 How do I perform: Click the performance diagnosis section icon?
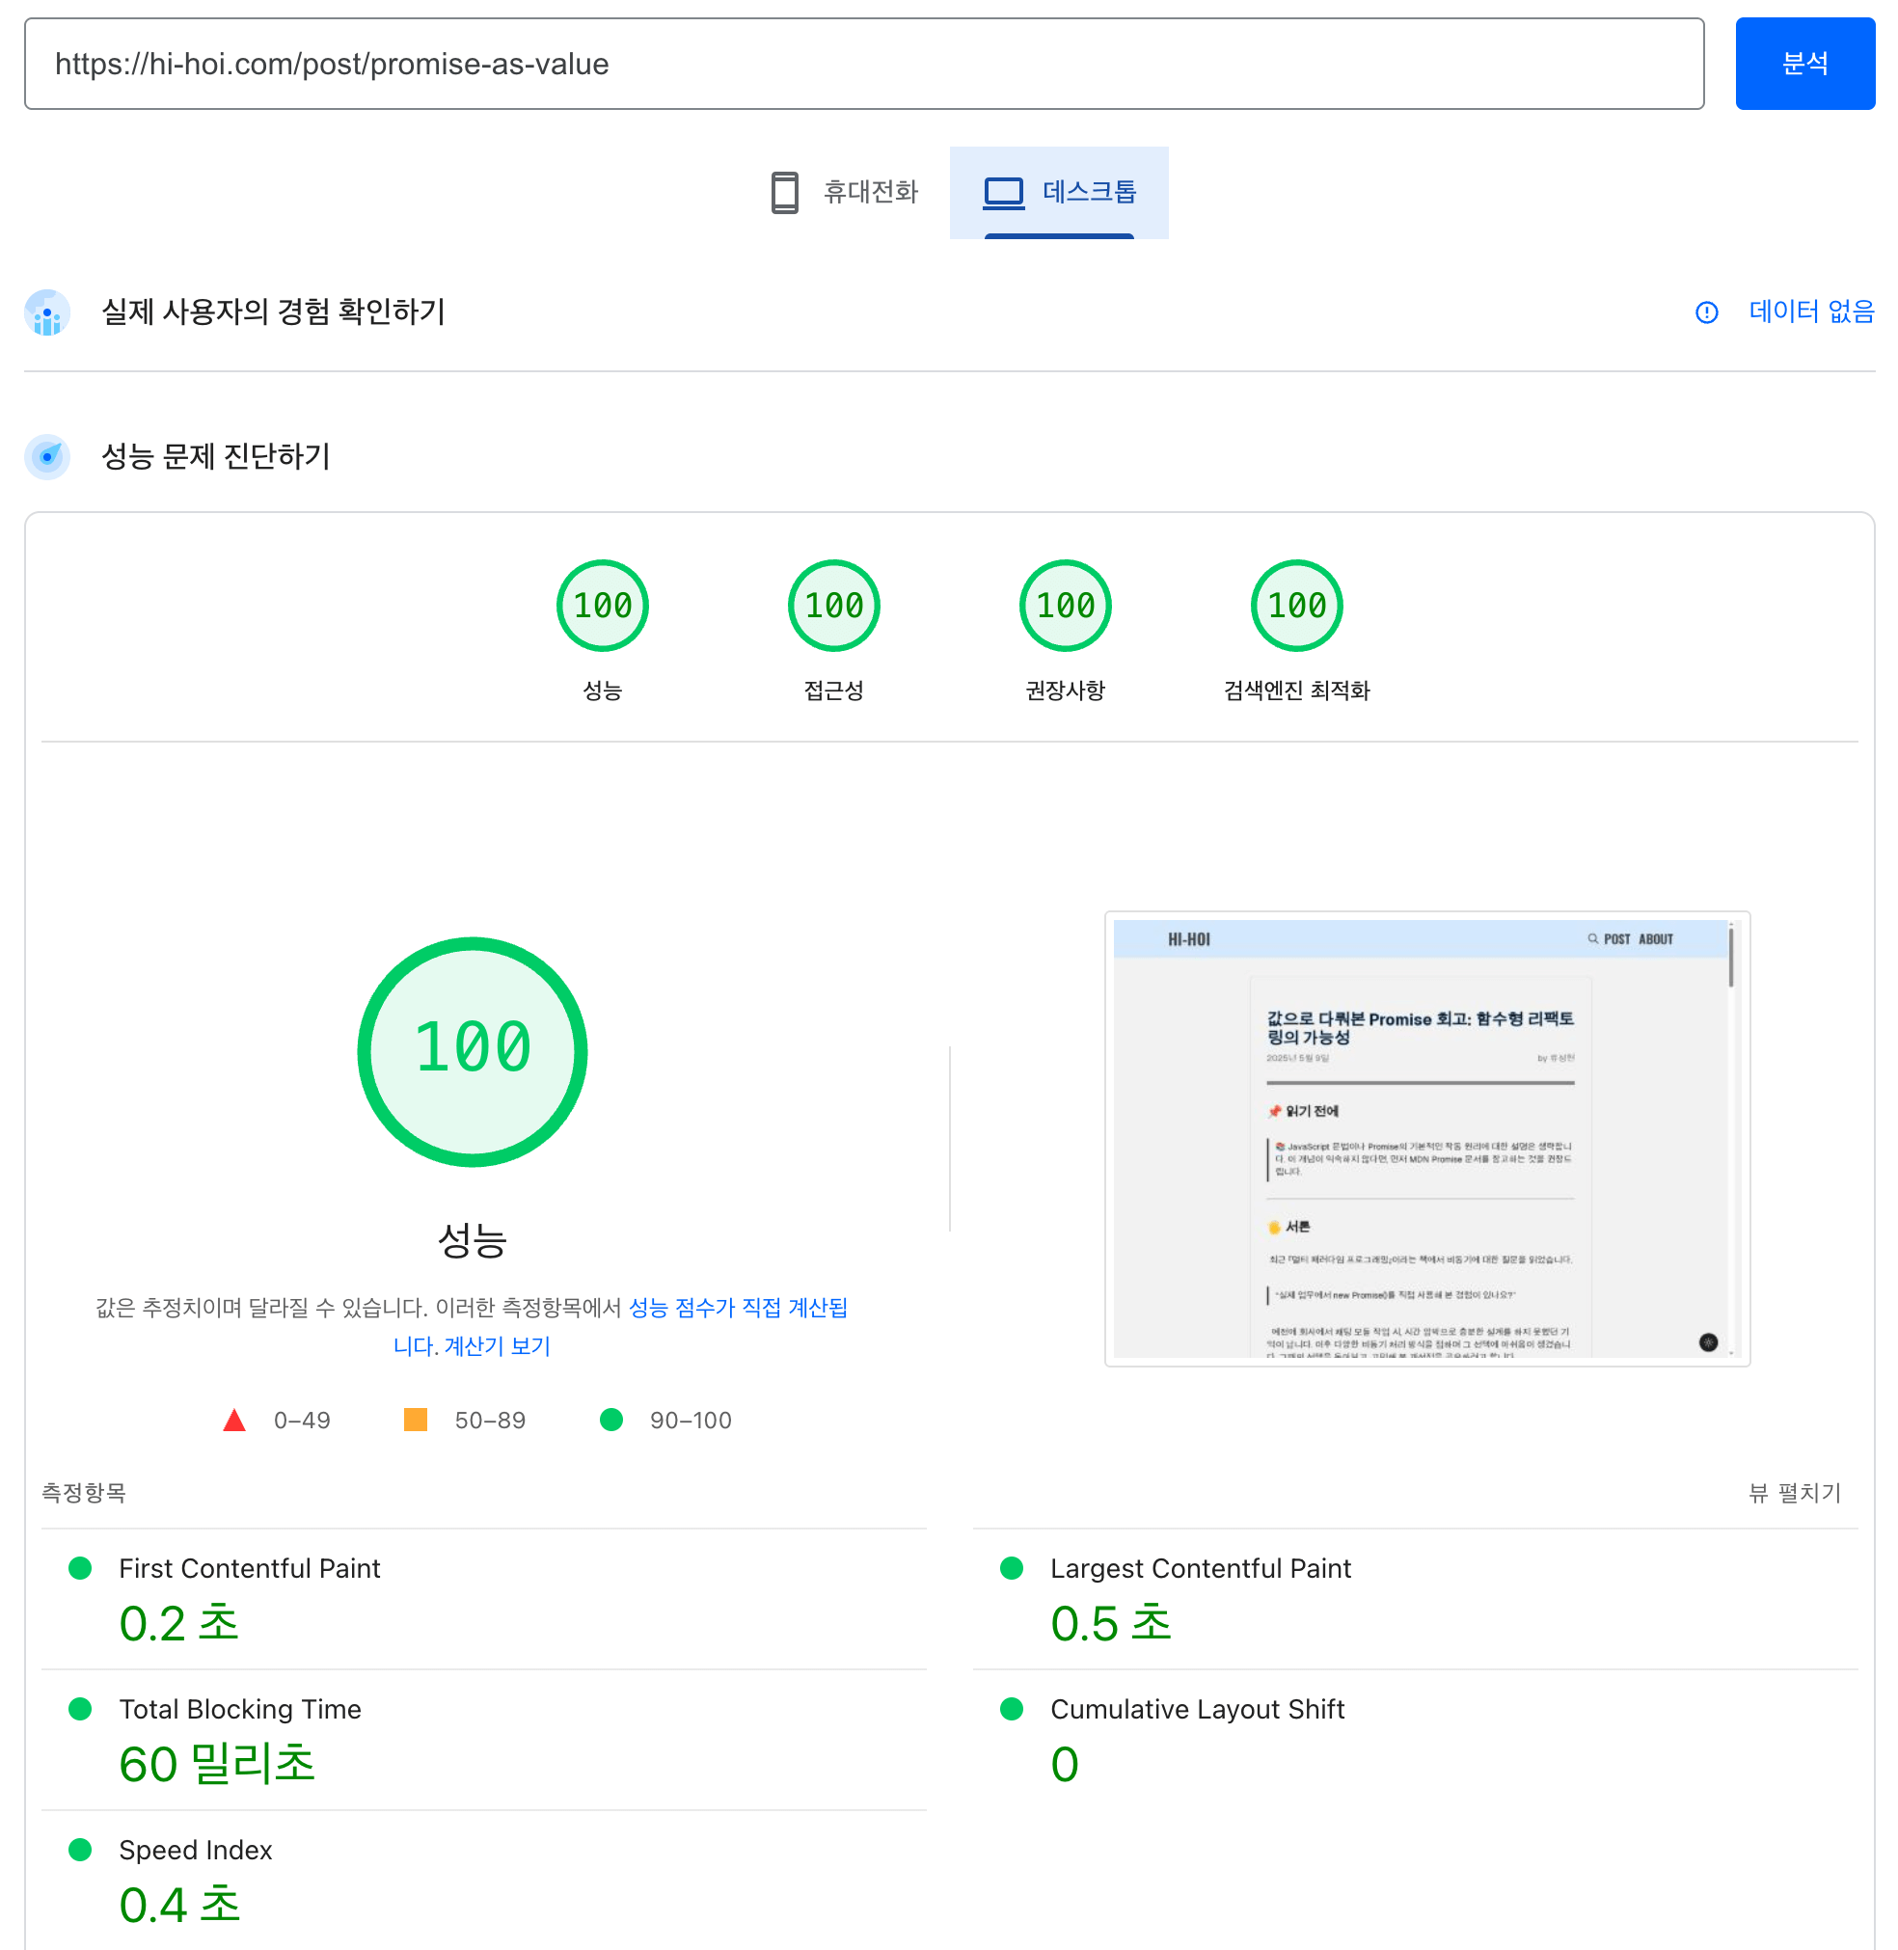tap(47, 456)
